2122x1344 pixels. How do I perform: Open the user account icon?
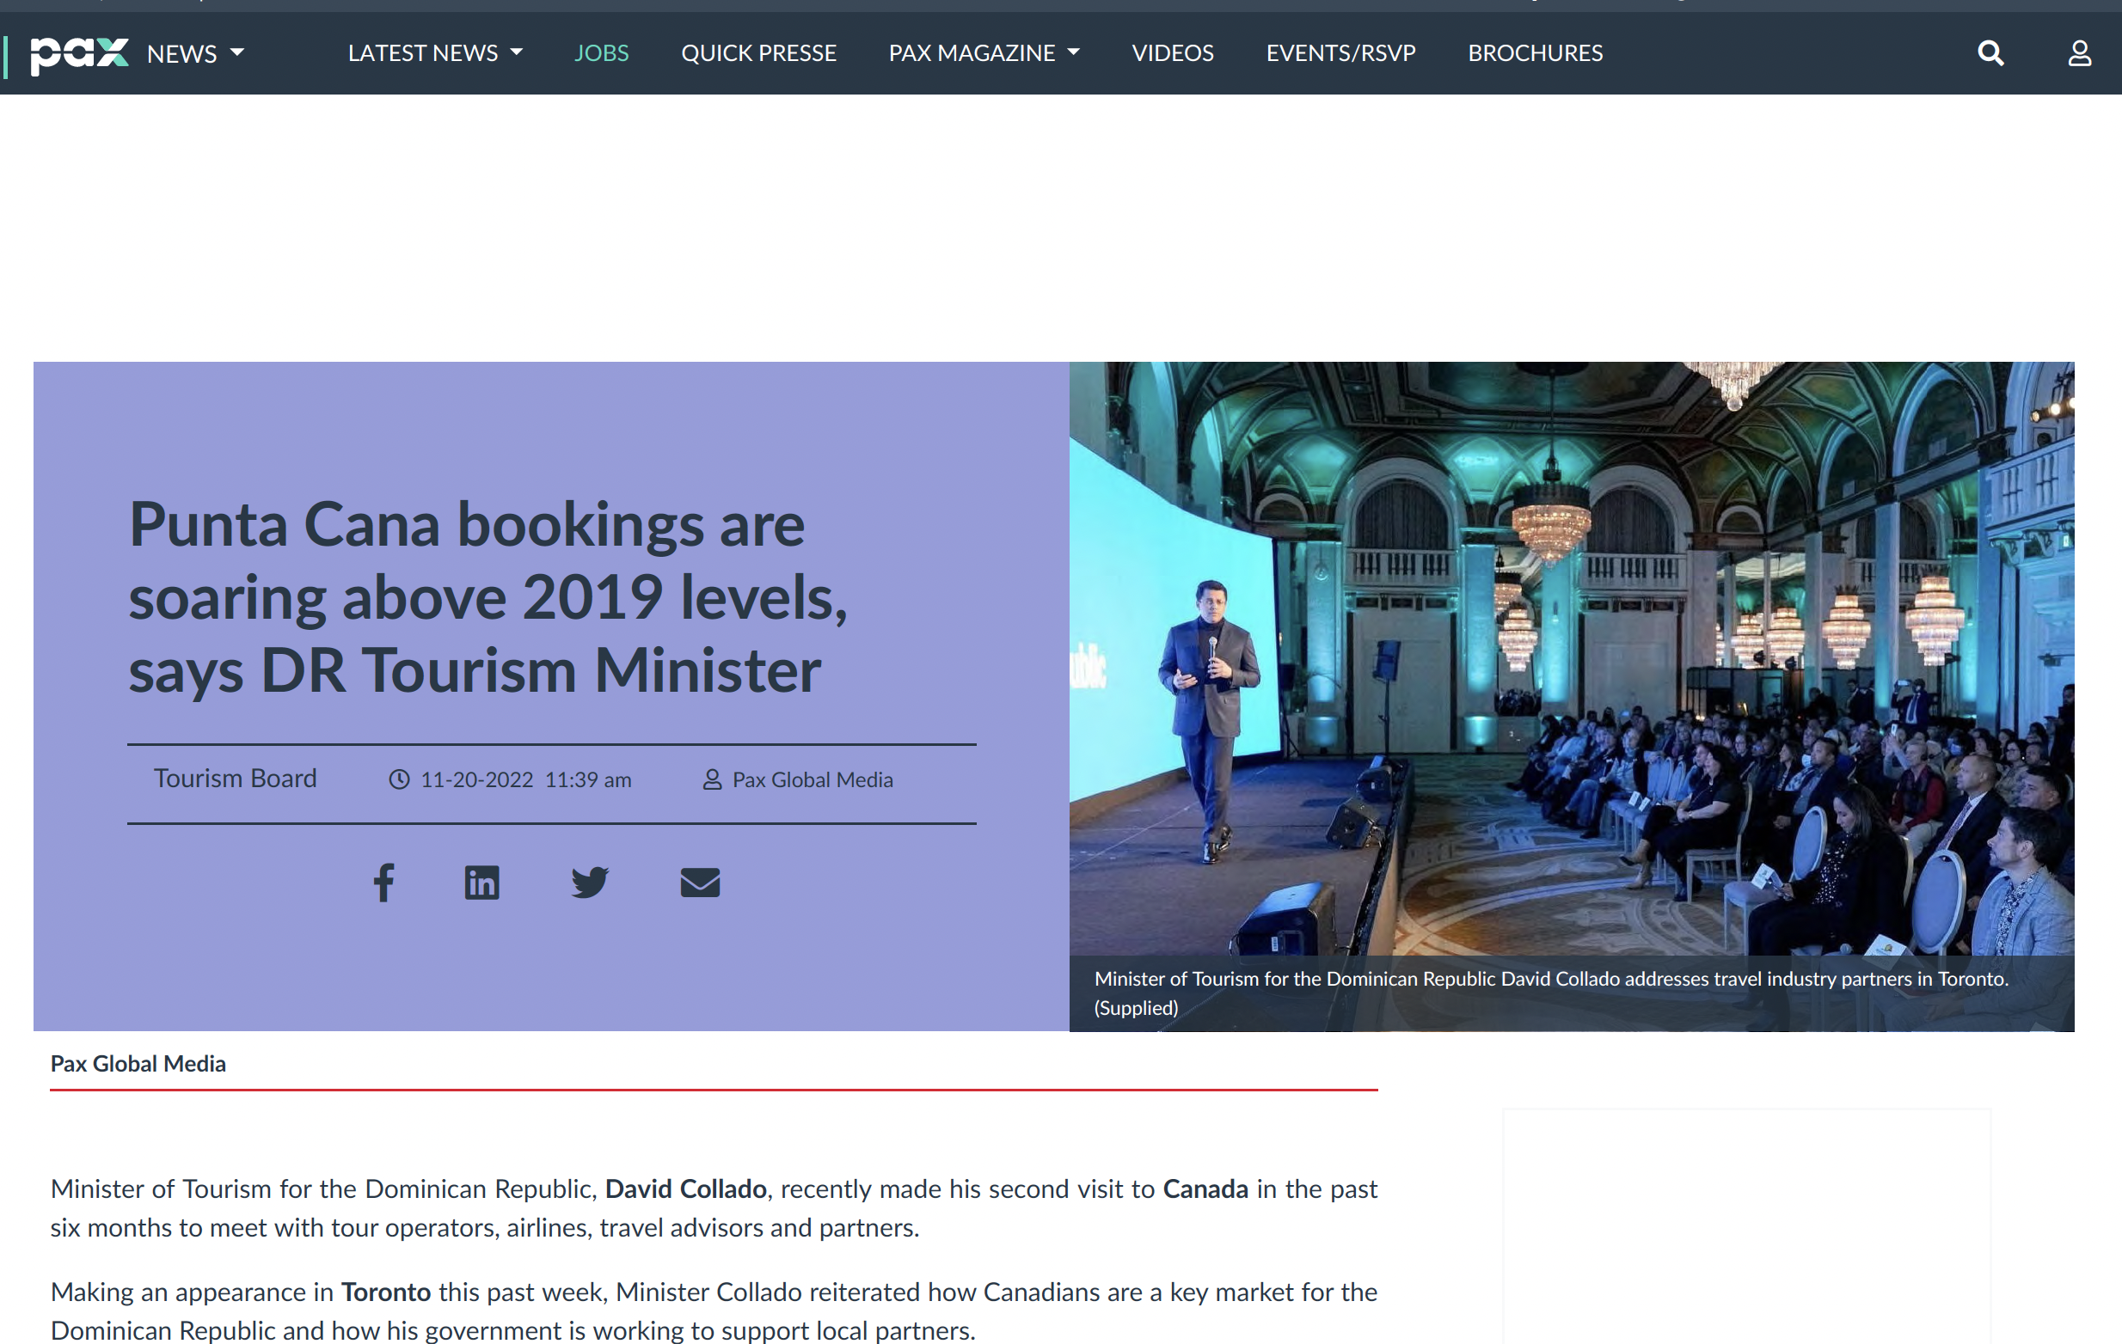point(2079,52)
